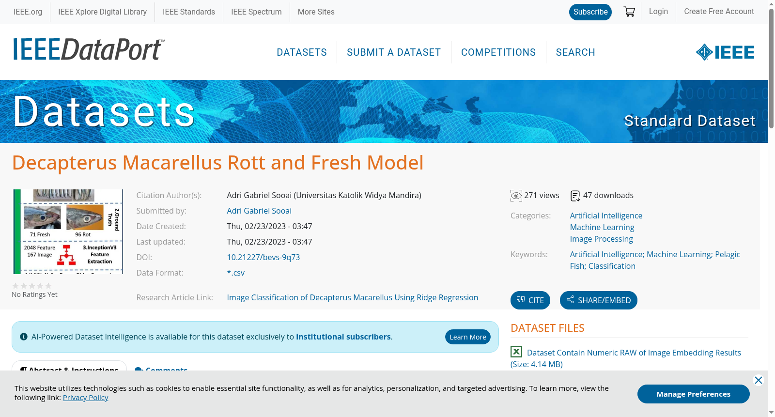Image resolution: width=775 pixels, height=417 pixels.
Task: Click the citation author text Adri Gabriel Sooai (Universitas Katolik Widya Mandira)
Action: 324,195
